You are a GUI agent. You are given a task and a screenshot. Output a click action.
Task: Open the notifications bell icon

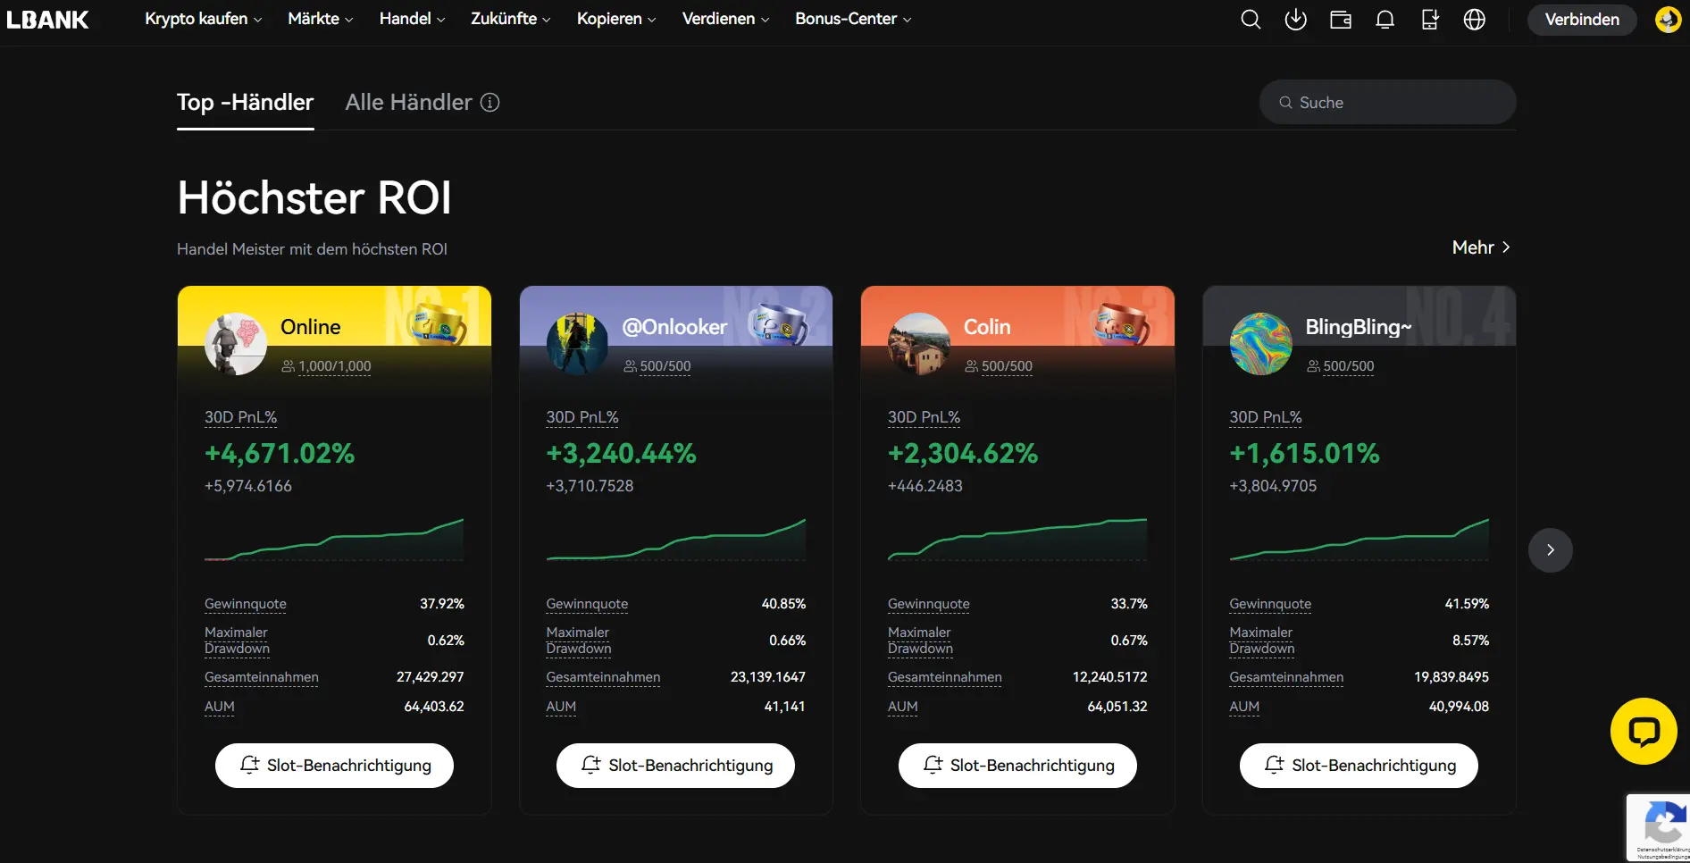click(x=1385, y=20)
